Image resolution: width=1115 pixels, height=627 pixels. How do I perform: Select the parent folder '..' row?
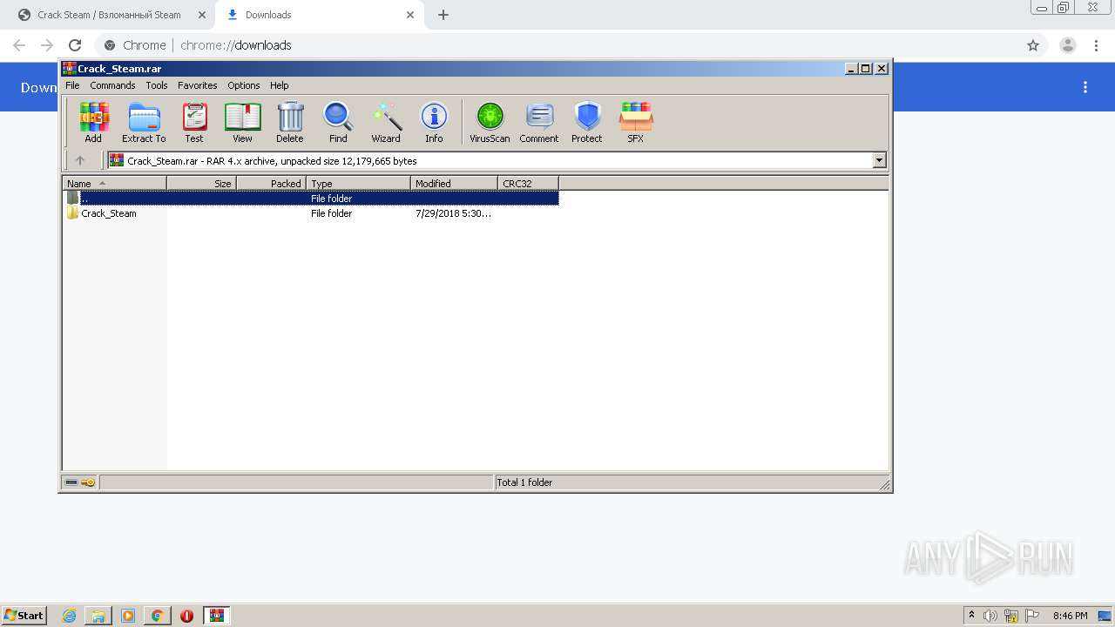(x=311, y=199)
